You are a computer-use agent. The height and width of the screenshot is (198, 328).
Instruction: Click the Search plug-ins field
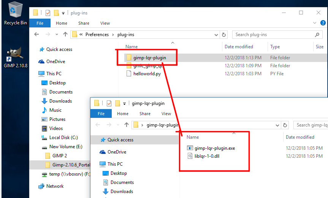tap(277, 35)
